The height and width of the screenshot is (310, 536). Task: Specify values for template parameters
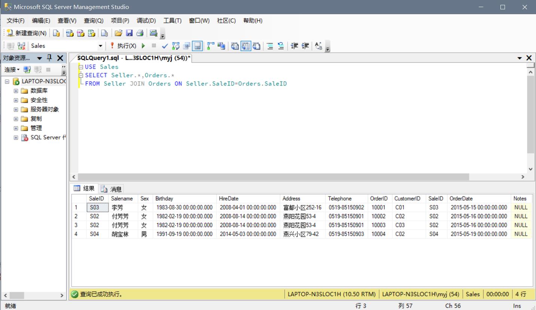click(x=319, y=46)
